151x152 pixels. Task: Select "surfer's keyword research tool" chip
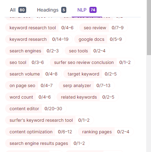click(49, 120)
